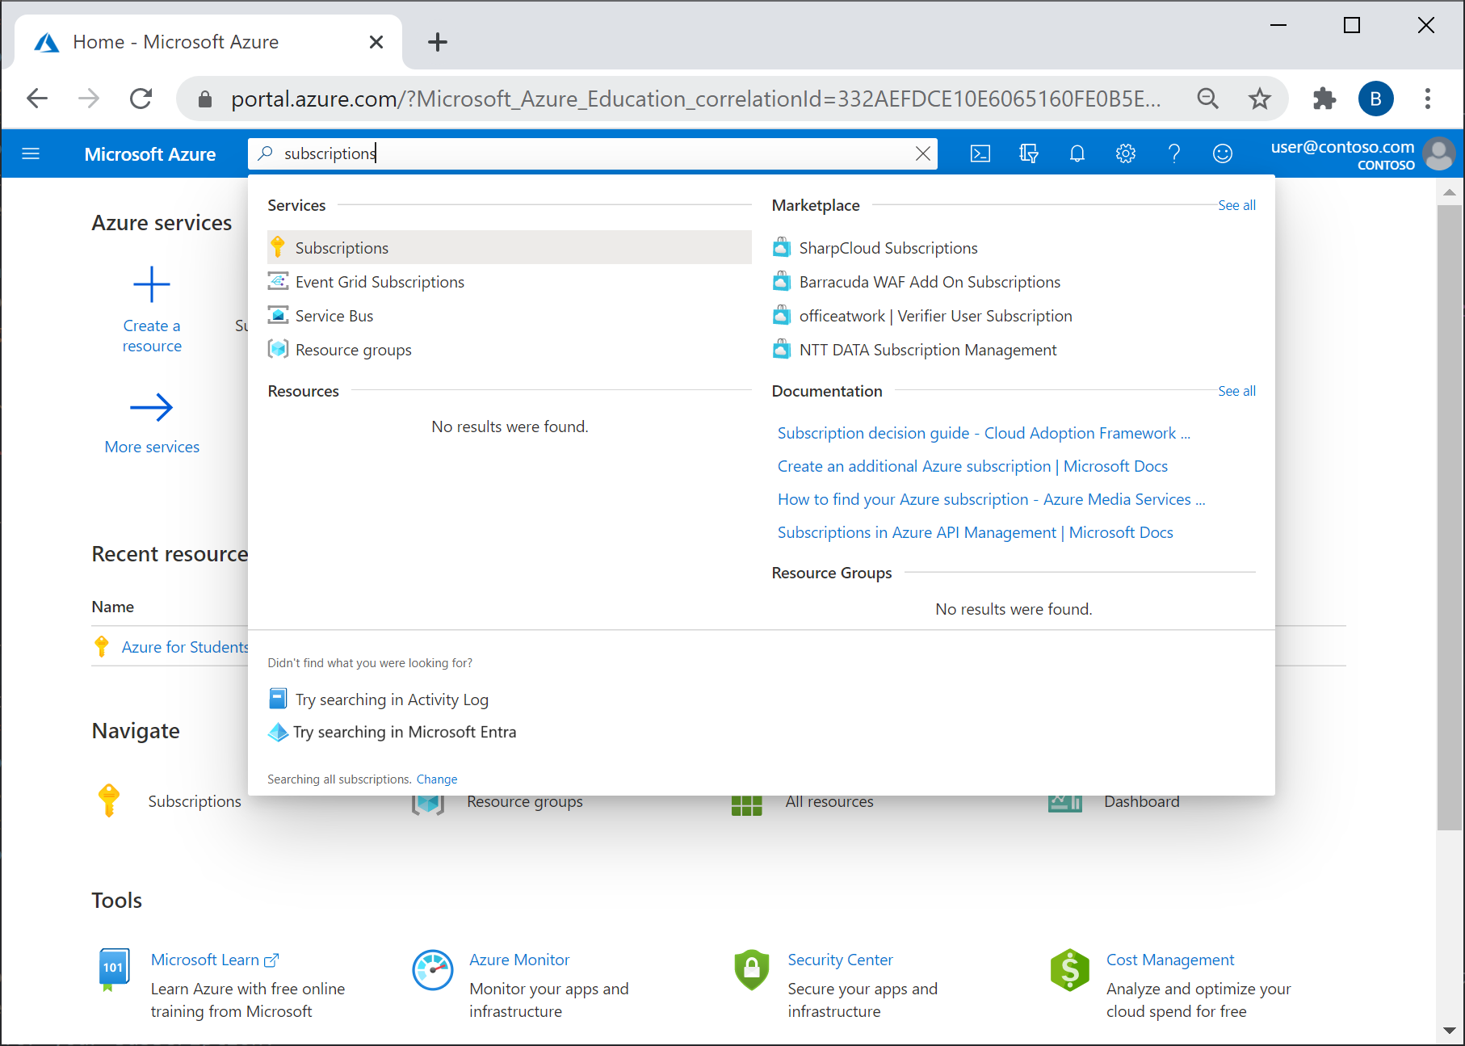Screen dimensions: 1465x1046
Task: Select Event Grid Subscriptions service result
Action: coord(380,282)
